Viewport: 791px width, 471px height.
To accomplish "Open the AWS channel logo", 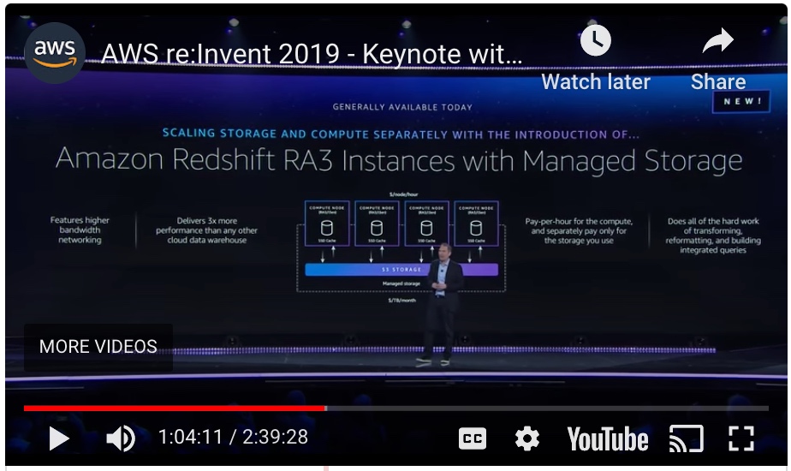I will 55,53.
